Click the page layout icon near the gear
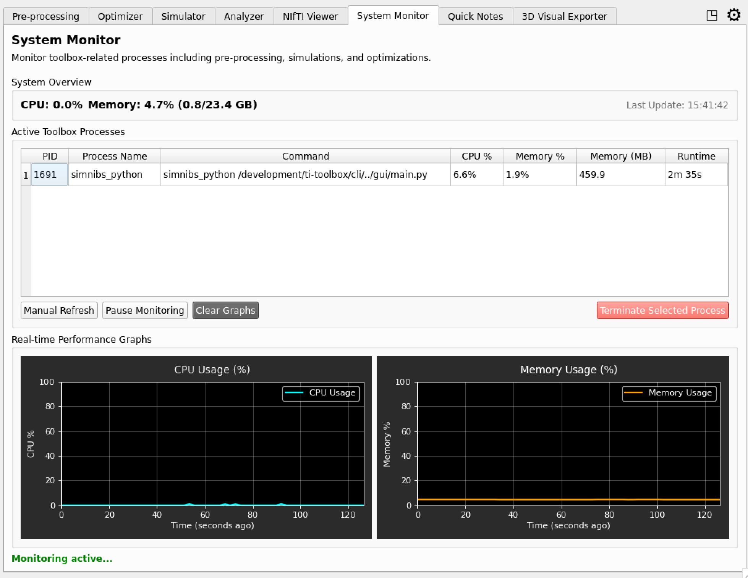748x578 pixels. pyautogui.click(x=712, y=16)
